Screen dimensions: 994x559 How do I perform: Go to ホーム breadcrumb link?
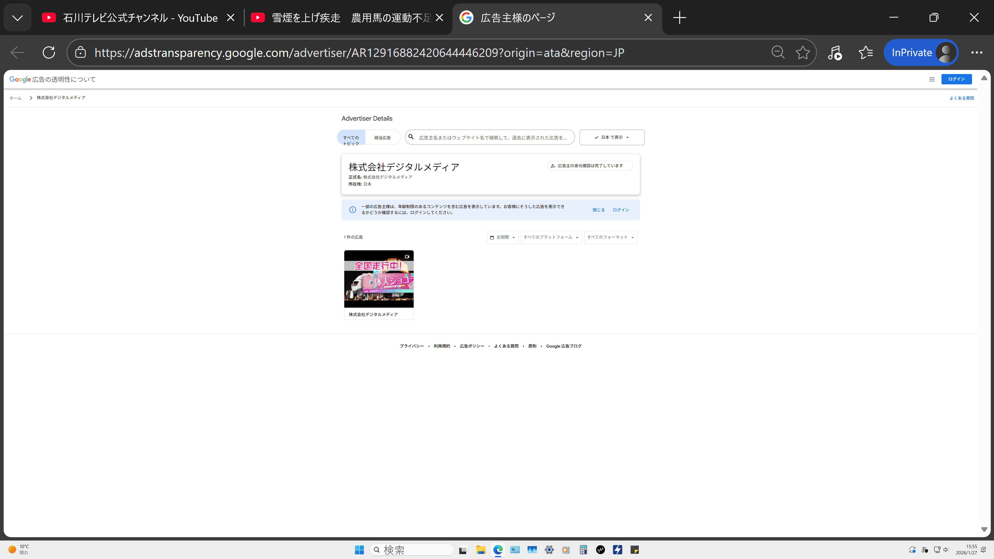tap(16, 98)
